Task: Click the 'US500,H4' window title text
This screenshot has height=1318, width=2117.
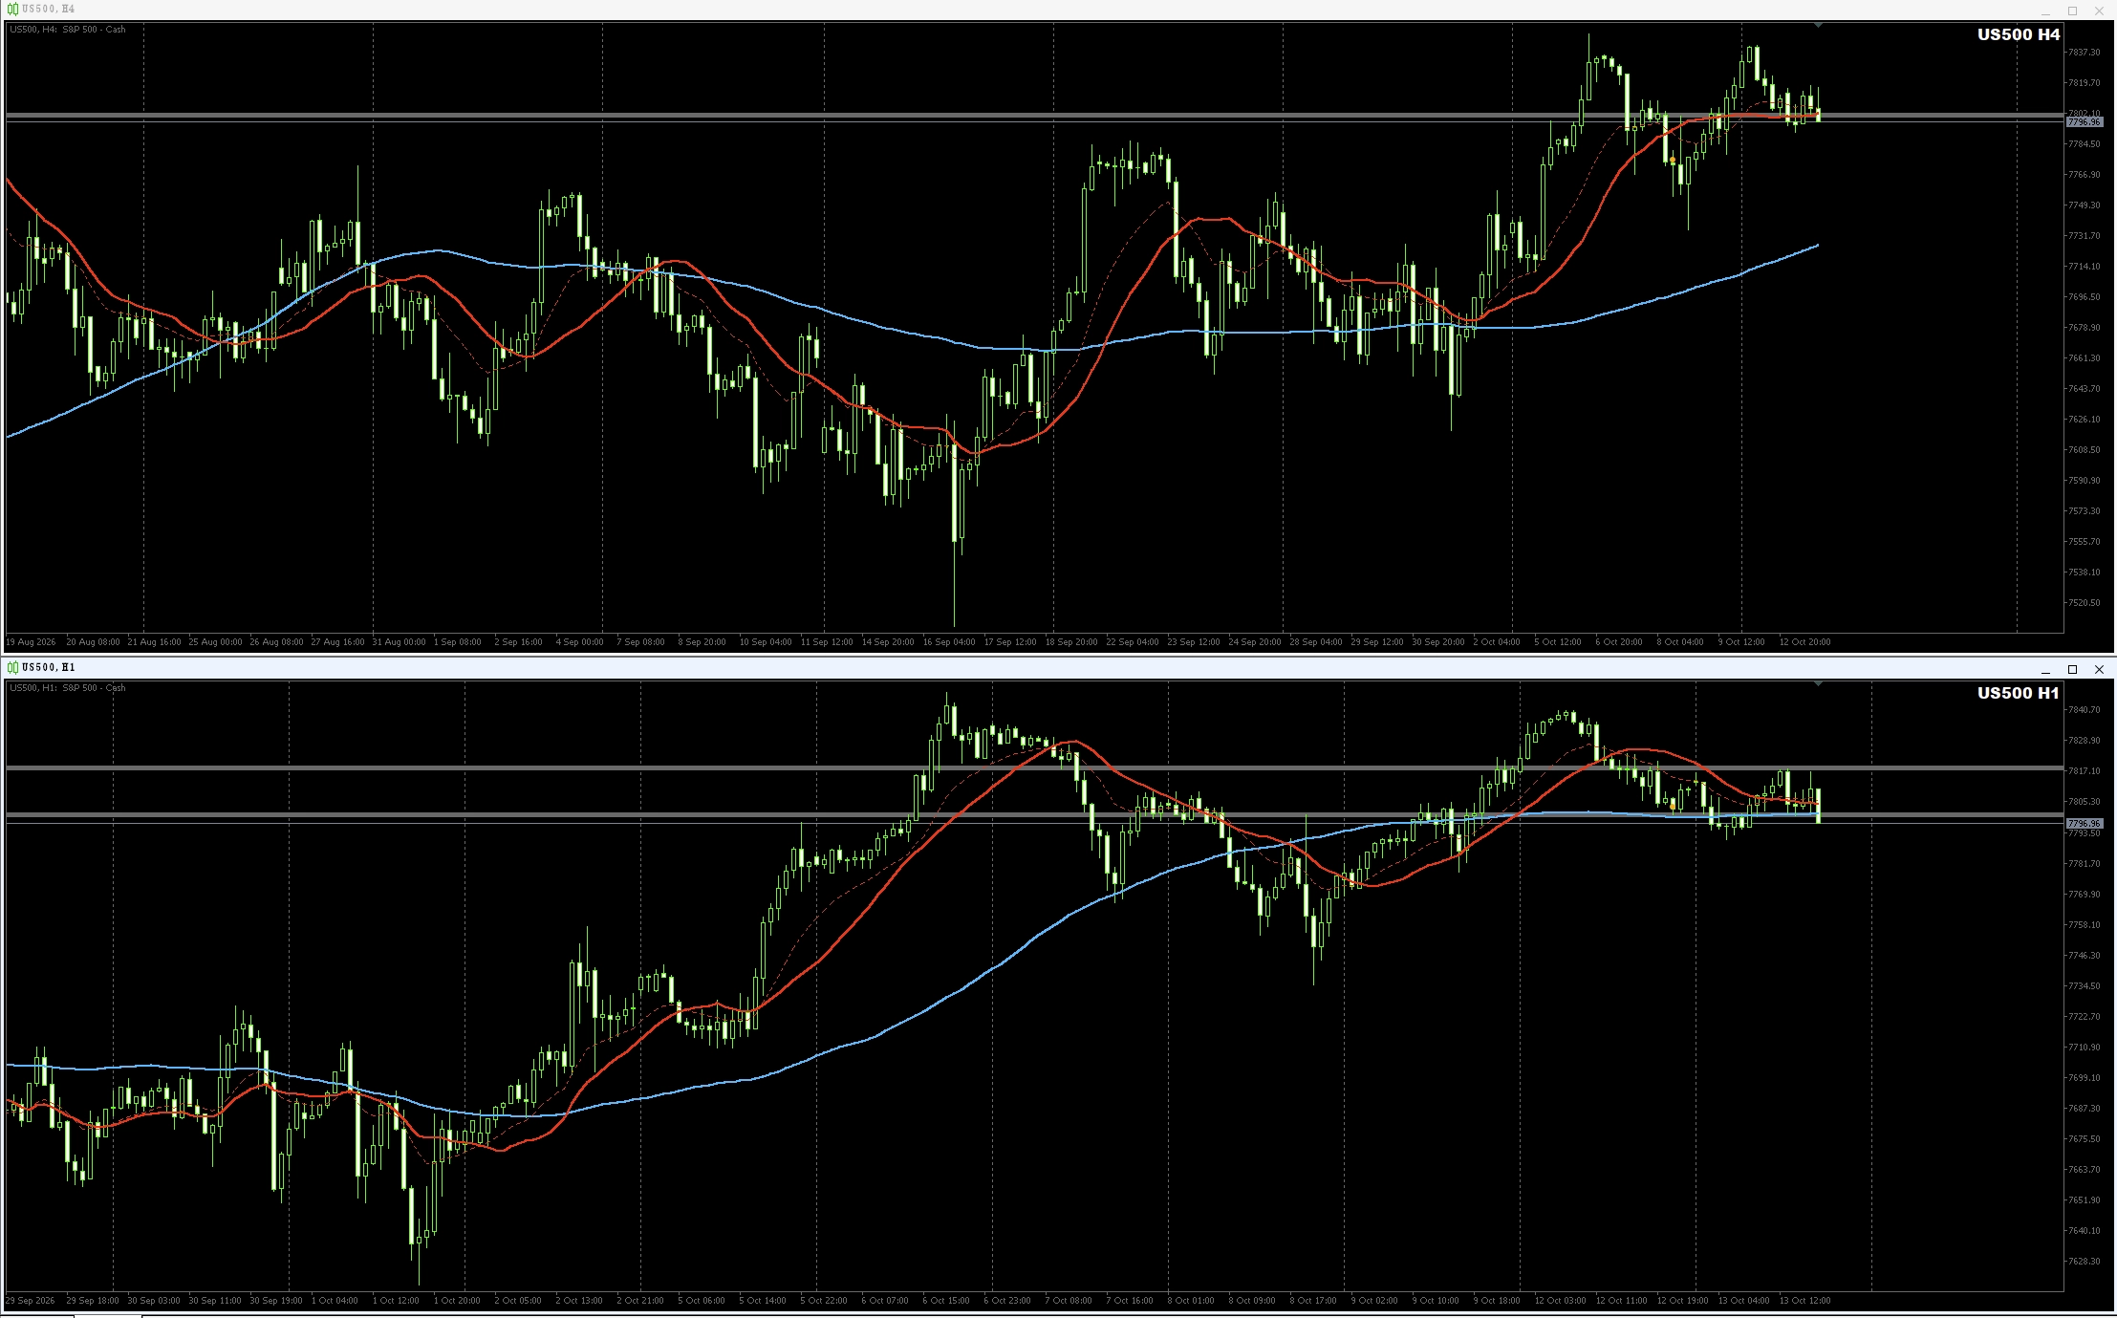Action: click(48, 10)
